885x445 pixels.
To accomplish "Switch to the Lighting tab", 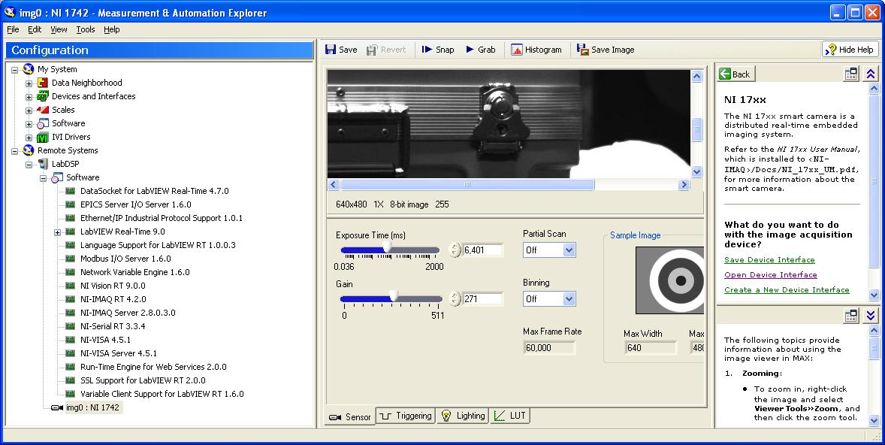I will click(x=464, y=416).
